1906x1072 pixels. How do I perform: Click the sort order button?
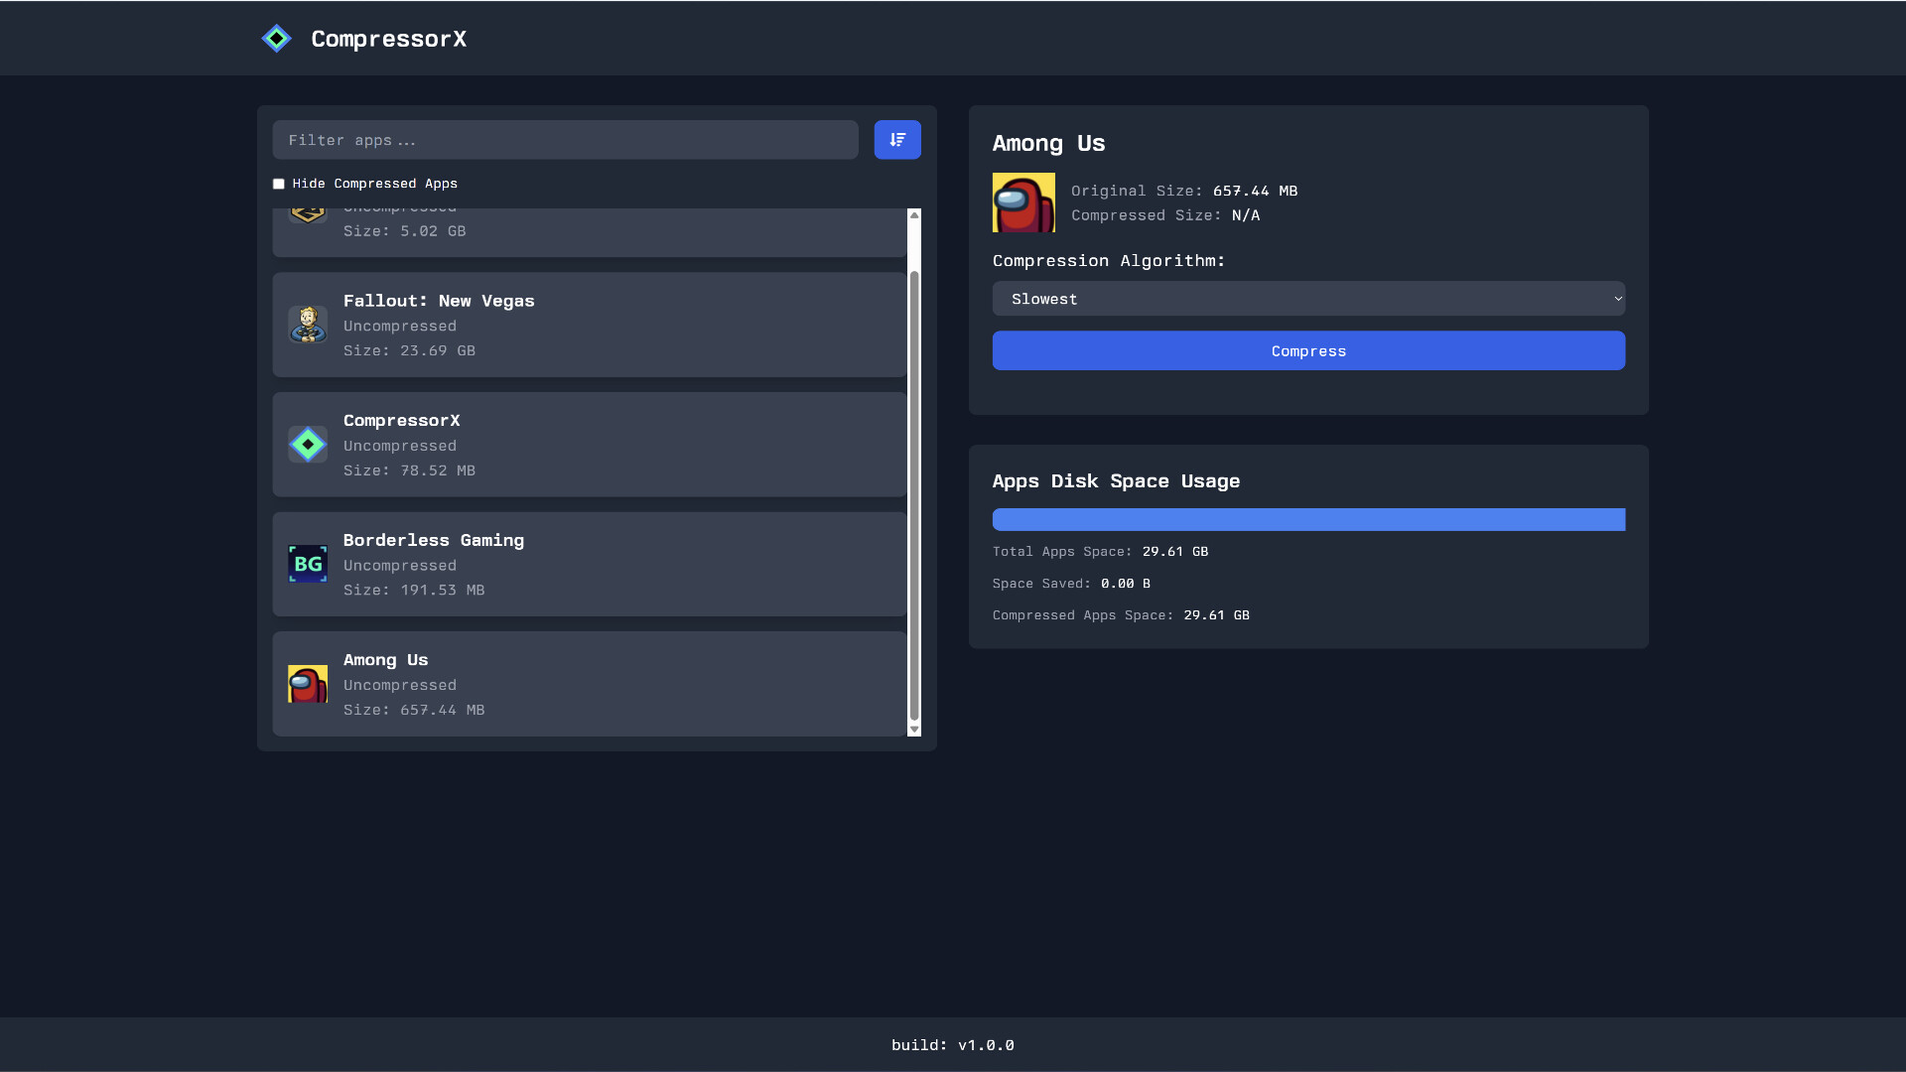point(896,140)
